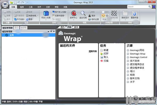Click the magnifier icon in the Search box
This screenshot has width=157, height=105.
[149, 7]
